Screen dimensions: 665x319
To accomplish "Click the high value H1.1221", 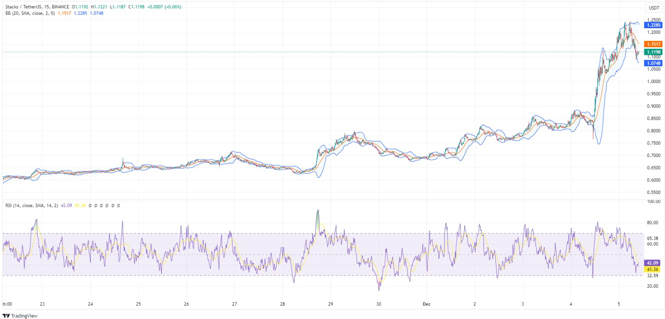I will point(99,7).
